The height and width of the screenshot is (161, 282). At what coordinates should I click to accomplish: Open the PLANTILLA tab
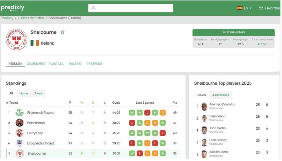(56, 64)
